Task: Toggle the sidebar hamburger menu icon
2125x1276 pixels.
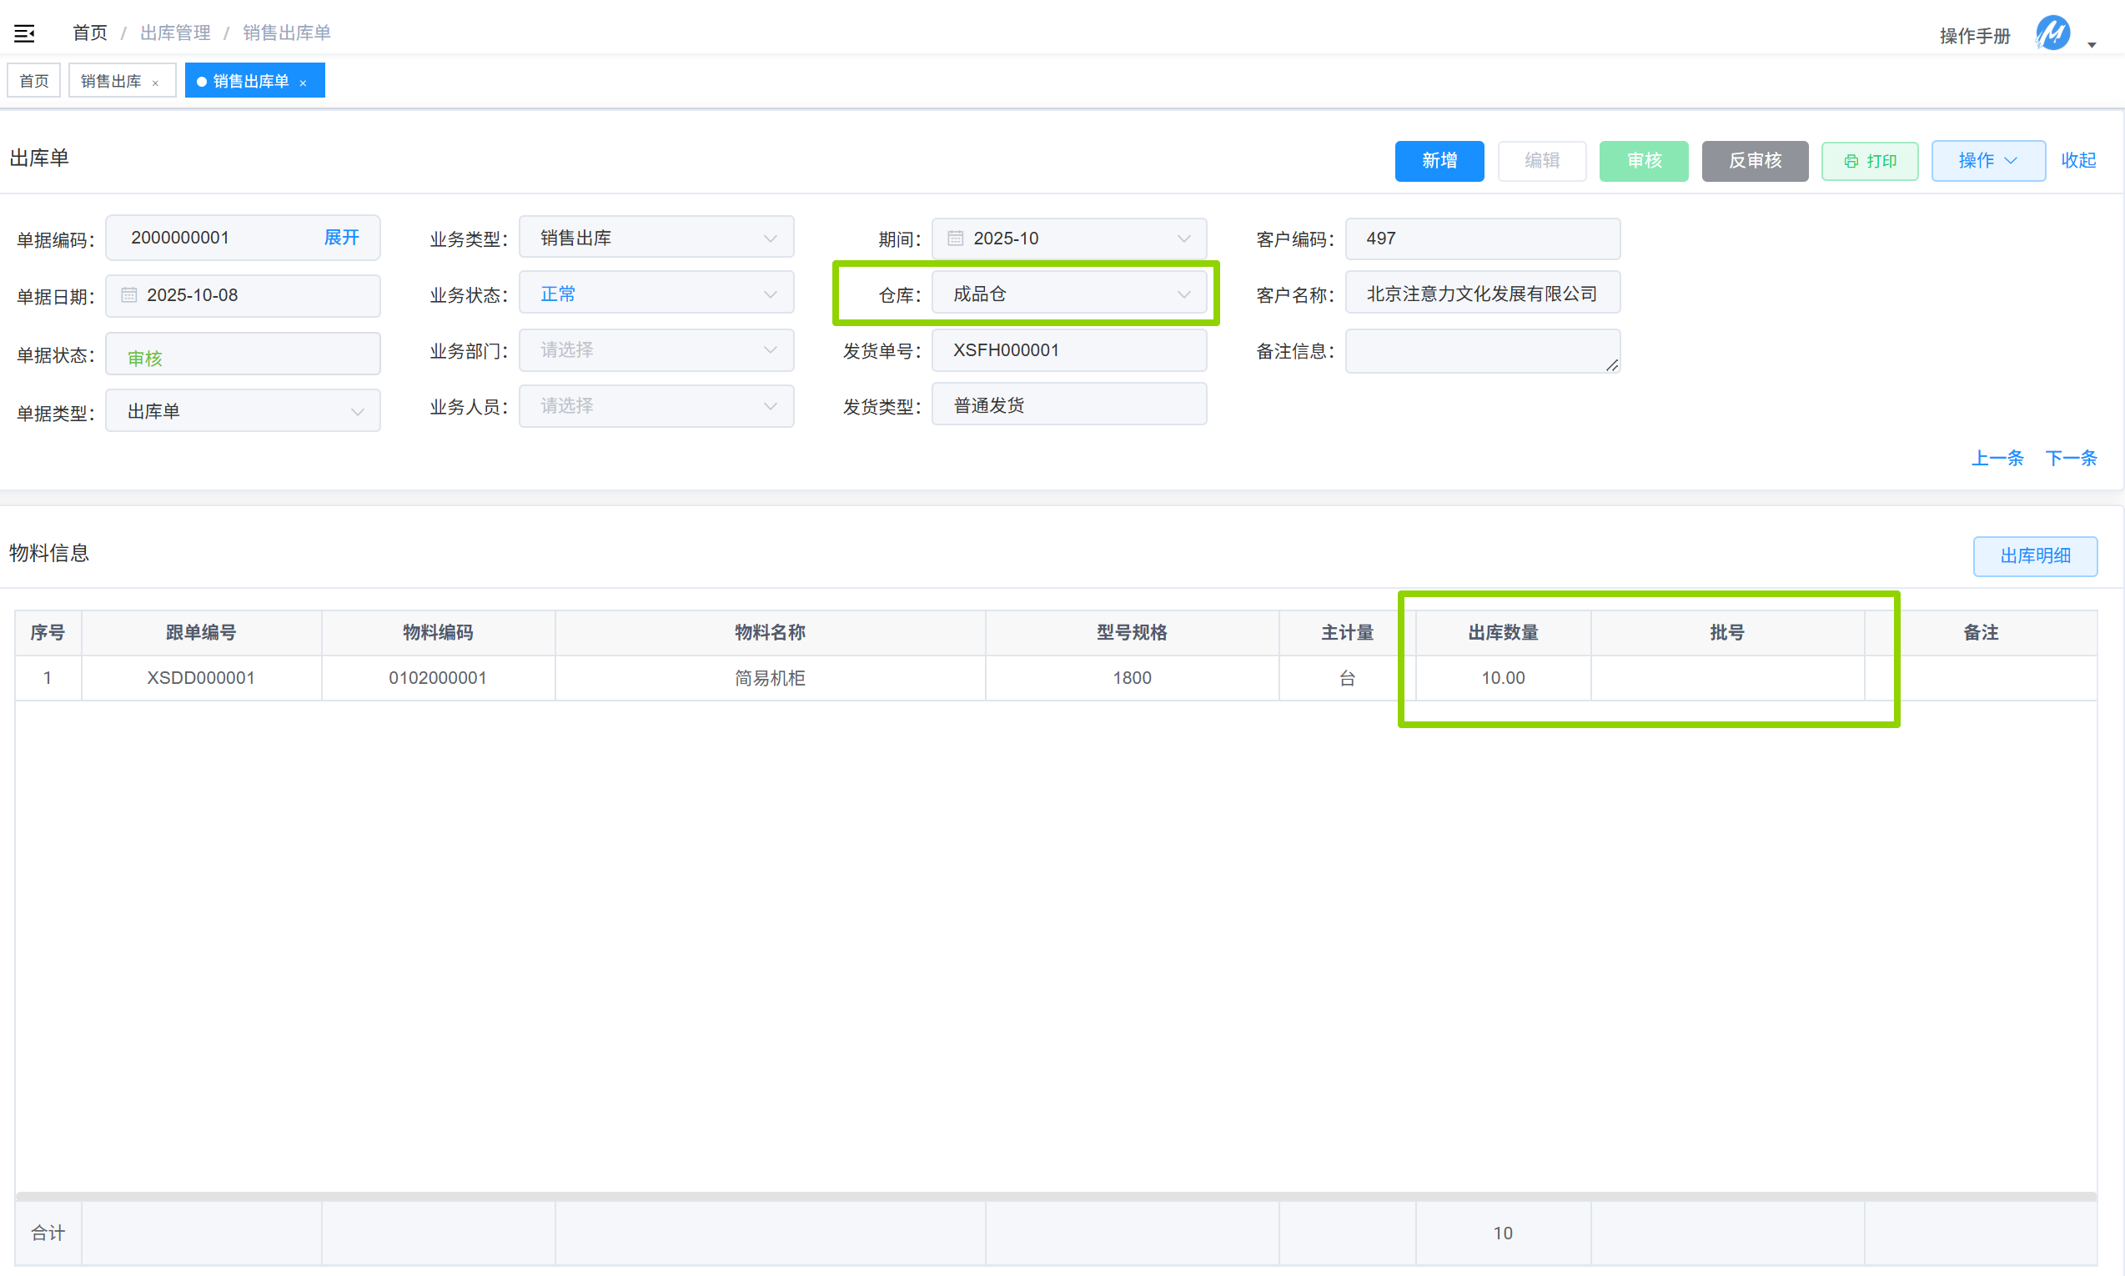Action: coord(24,33)
